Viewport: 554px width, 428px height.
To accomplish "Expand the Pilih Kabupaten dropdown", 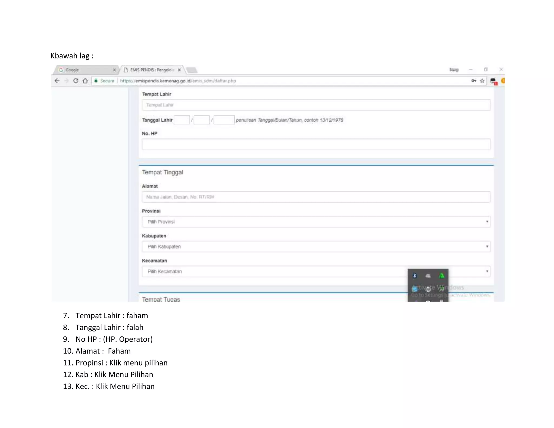I will (316, 246).
